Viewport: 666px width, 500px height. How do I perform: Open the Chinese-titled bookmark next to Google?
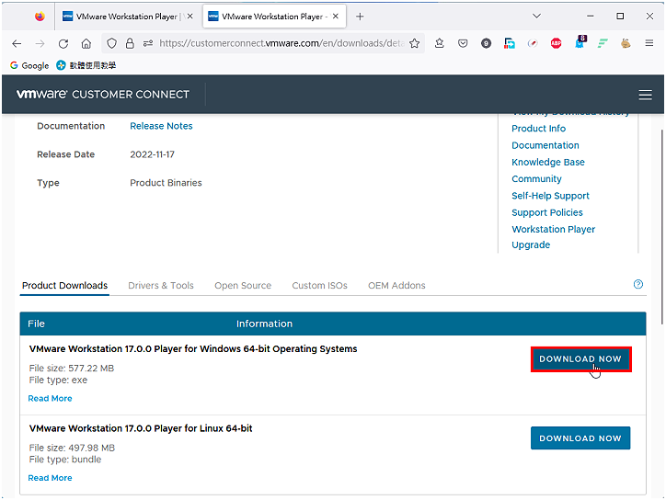tap(86, 65)
